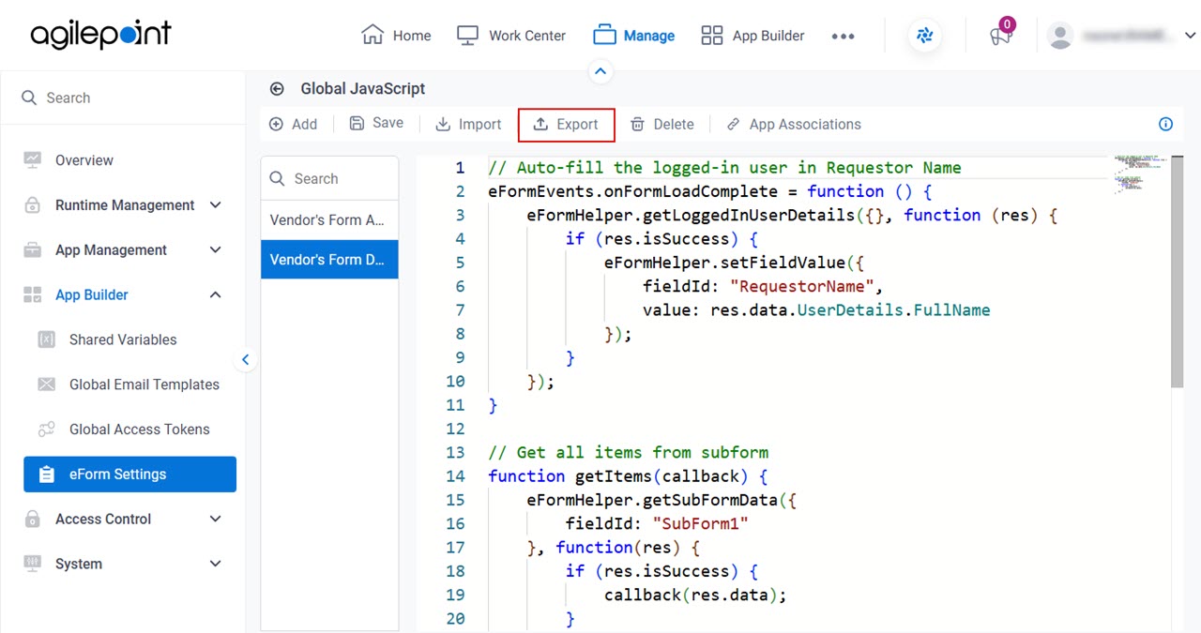
Task: Select Overview in the sidebar
Action: [84, 160]
